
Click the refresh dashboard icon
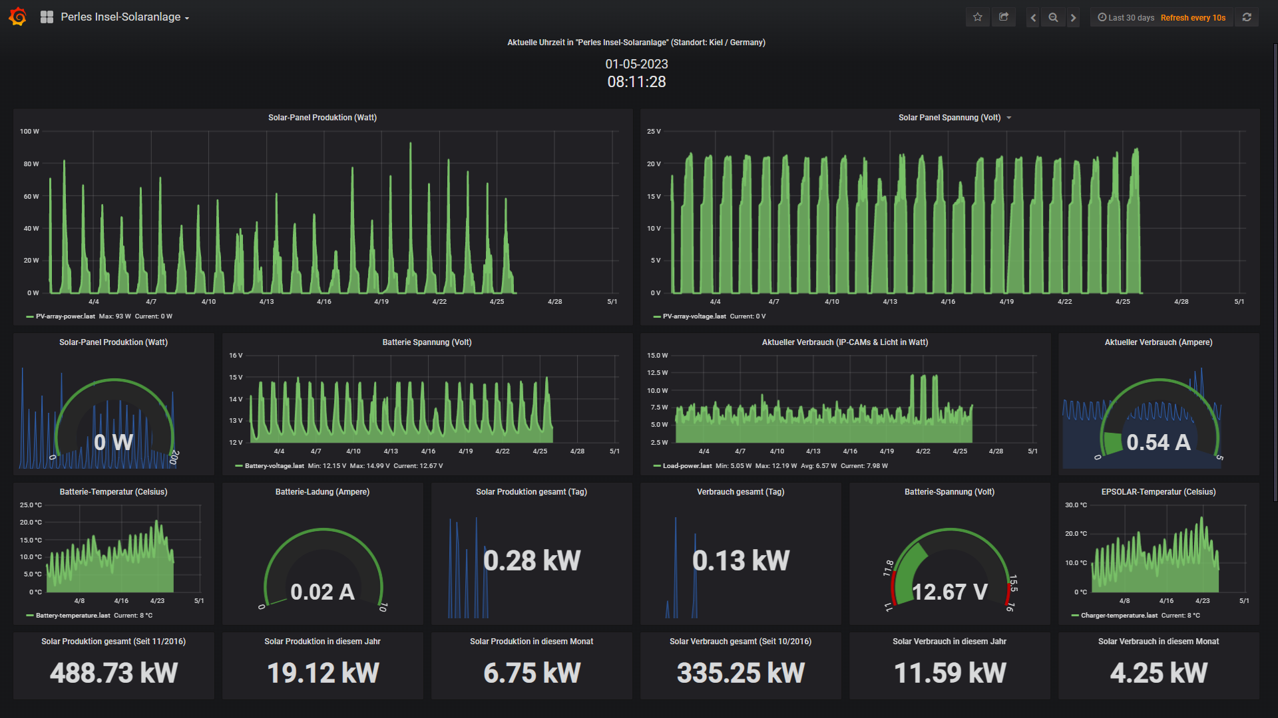tap(1247, 17)
